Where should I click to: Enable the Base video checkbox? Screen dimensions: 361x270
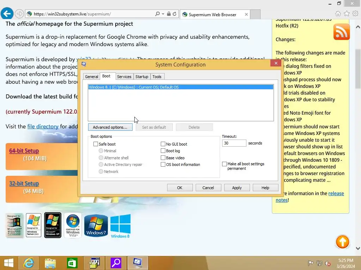(x=163, y=158)
